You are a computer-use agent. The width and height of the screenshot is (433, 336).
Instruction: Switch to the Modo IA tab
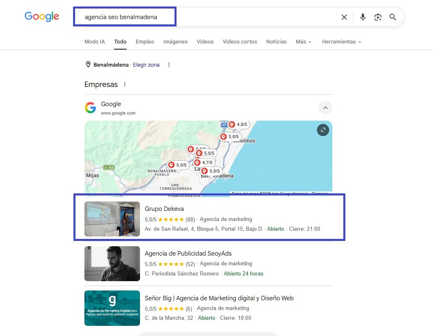pos(95,41)
